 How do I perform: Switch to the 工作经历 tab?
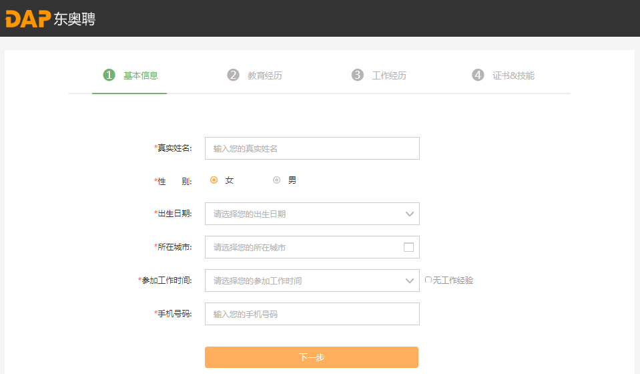[389, 75]
